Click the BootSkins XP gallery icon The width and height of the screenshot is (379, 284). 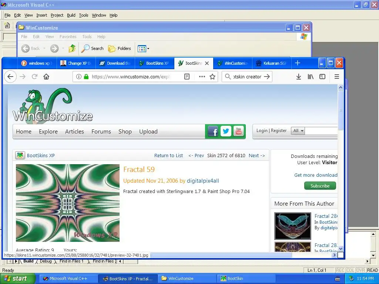click(20, 155)
